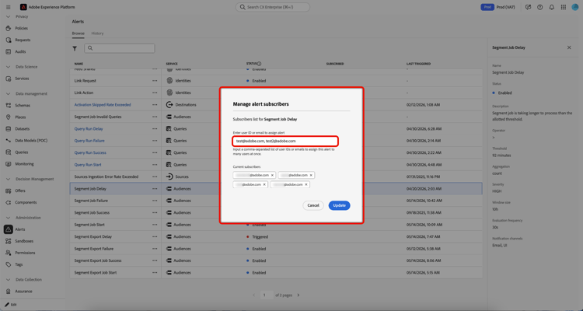Switch to the Browse tab
Viewport: 583px width, 311px height.
78,33
